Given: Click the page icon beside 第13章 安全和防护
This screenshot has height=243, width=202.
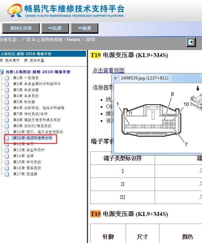Looking at the screenshot, I should click(7, 150).
